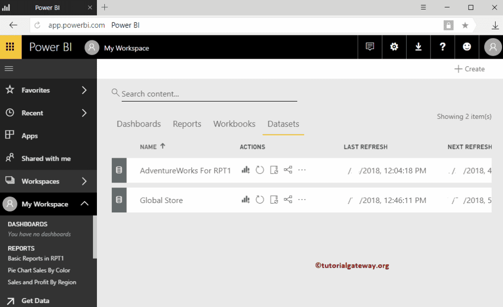
Task: Bookmark page with the star icon
Action: (465, 25)
